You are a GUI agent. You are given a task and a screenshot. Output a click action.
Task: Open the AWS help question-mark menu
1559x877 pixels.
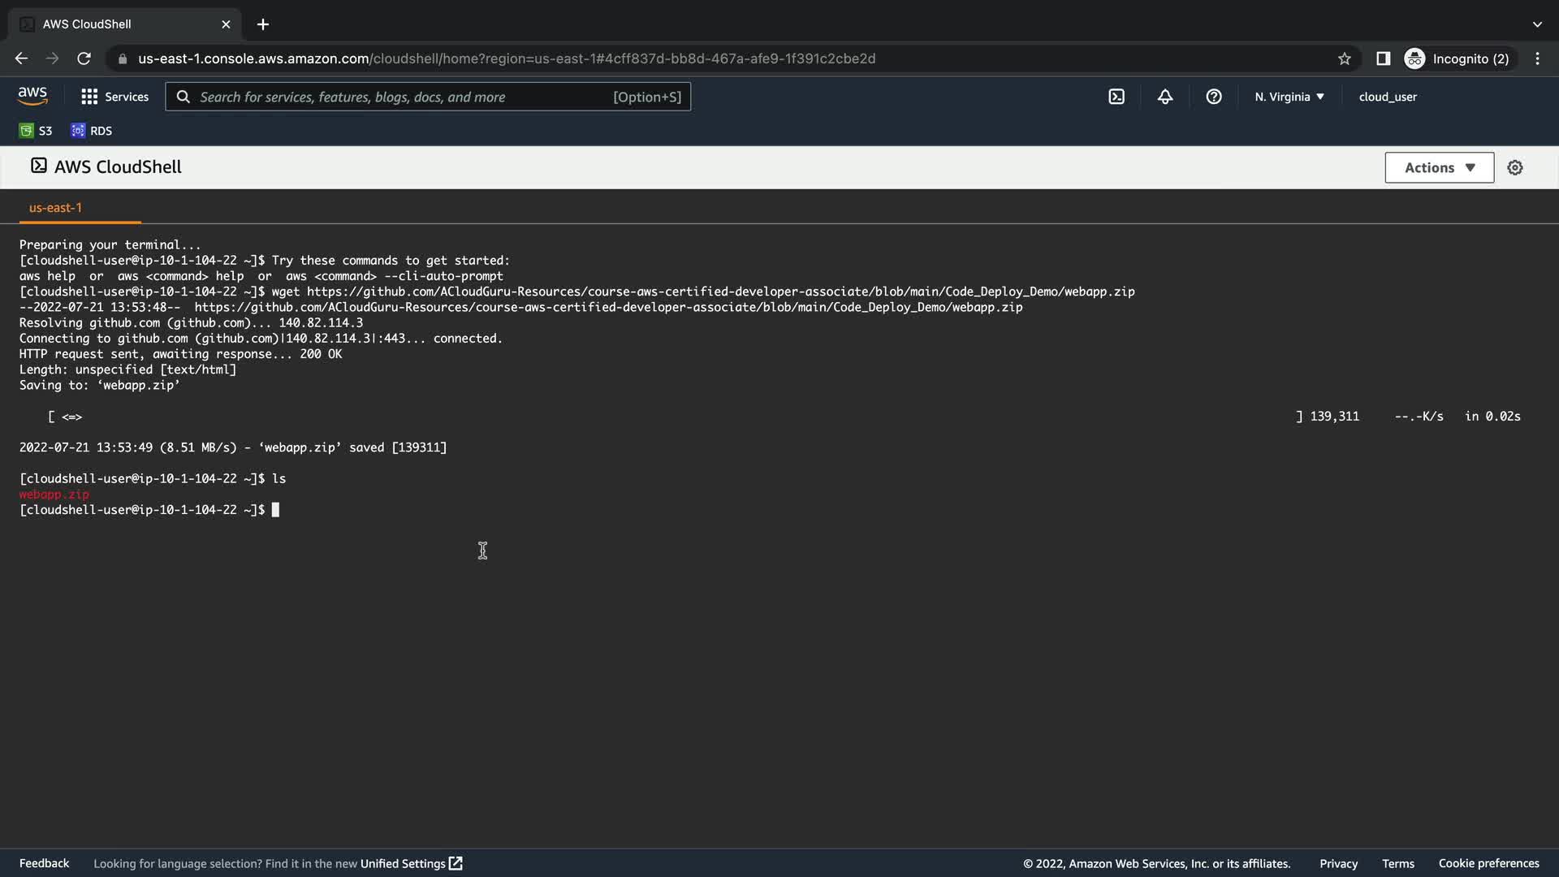click(x=1214, y=97)
